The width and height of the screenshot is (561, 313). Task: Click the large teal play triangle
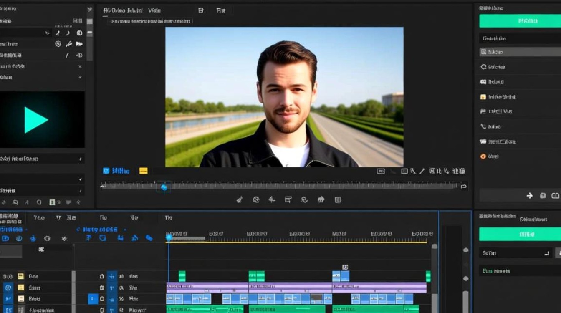35,120
